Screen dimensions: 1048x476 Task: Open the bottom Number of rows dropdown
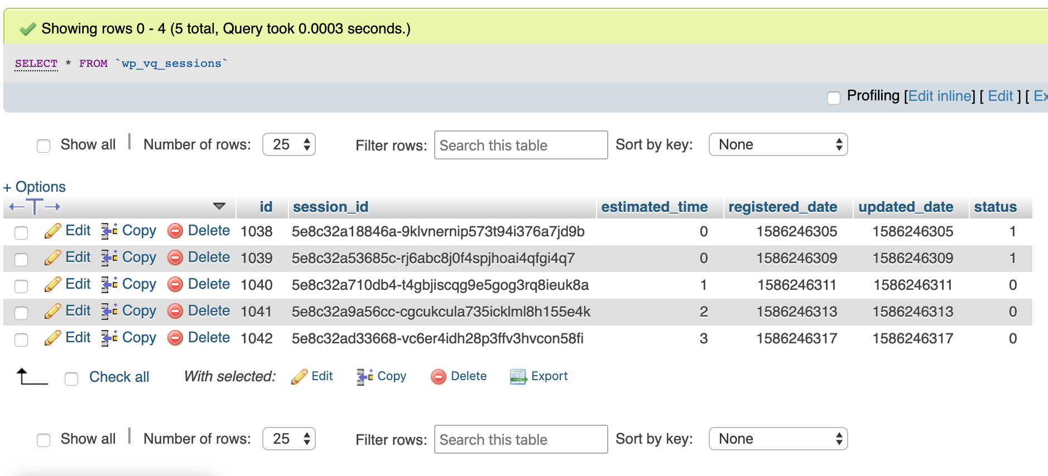coord(289,439)
